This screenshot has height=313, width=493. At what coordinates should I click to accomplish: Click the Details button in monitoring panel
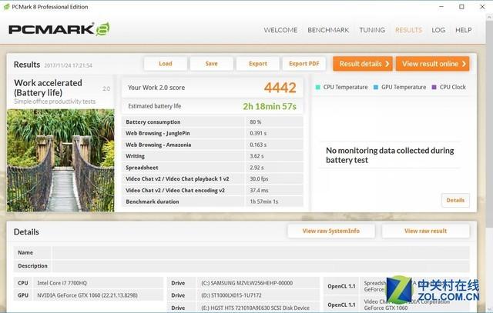point(455,200)
